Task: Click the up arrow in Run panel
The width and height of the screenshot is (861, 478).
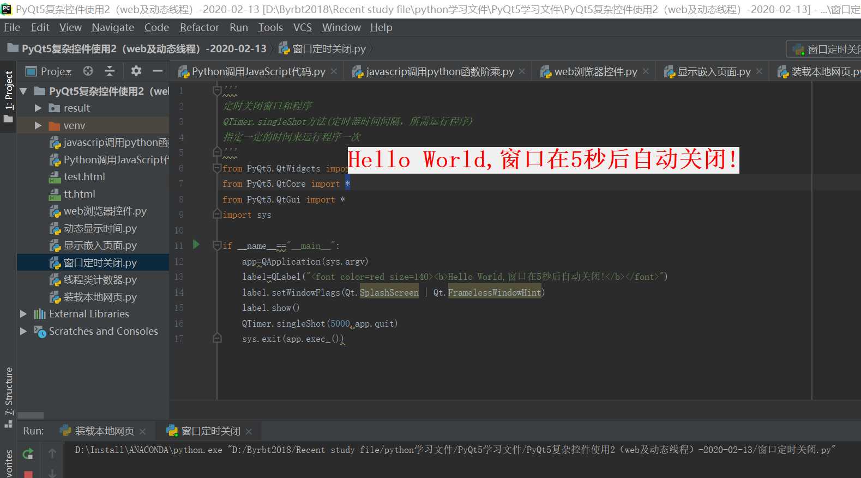Action: click(x=52, y=453)
